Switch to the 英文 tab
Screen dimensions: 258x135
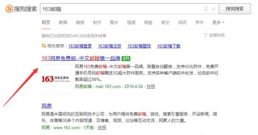166,22
